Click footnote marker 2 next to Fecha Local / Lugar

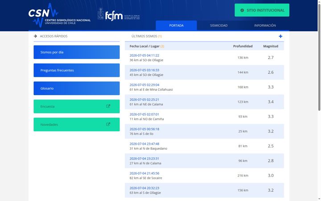(x=162, y=46)
